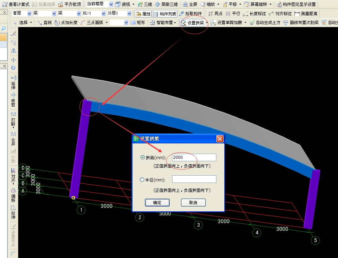
Task: Expand 缩放 dropdown arrow
Action: click(218, 4)
